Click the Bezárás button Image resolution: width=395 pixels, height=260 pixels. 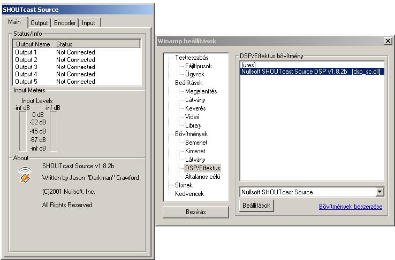[x=196, y=212]
